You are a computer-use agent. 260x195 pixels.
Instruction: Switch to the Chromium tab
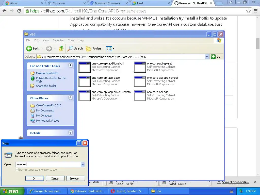66,3
